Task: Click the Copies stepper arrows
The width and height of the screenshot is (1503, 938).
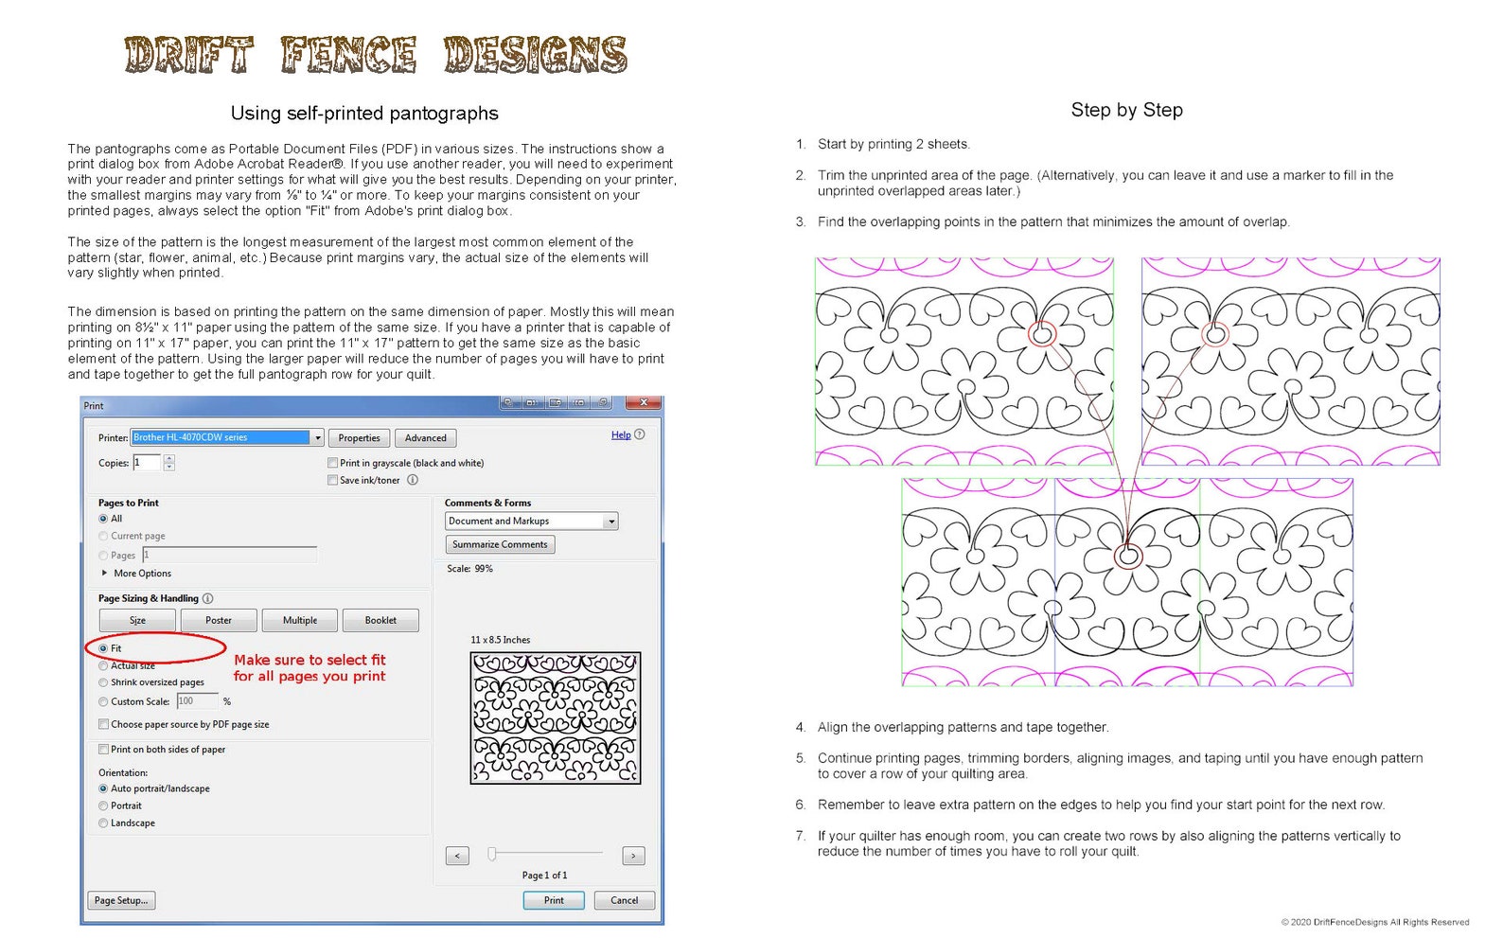Action: coord(169,463)
